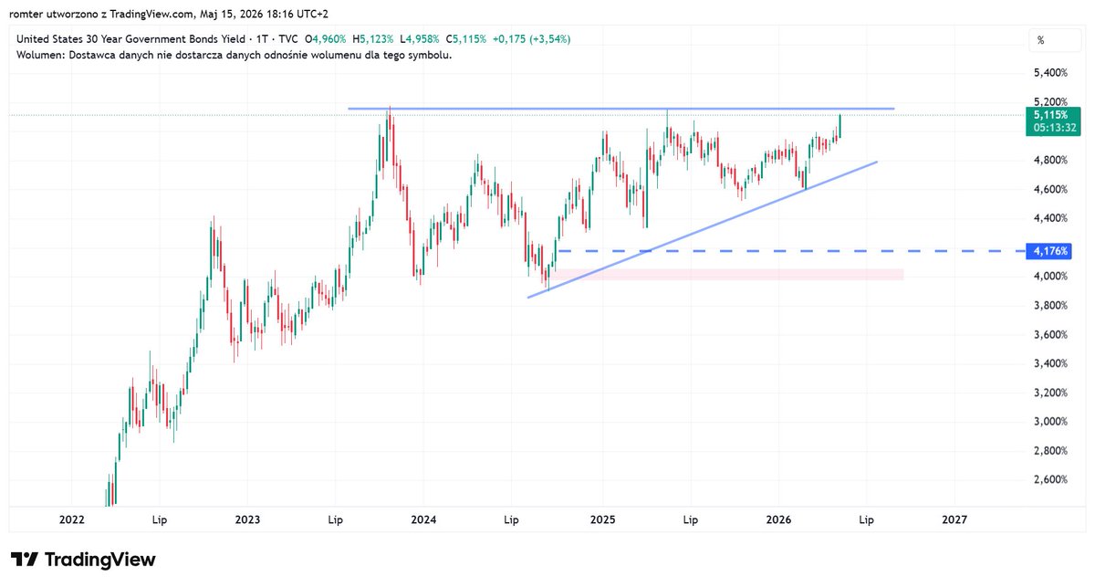Click the 3,600% price axis label

1049,334
